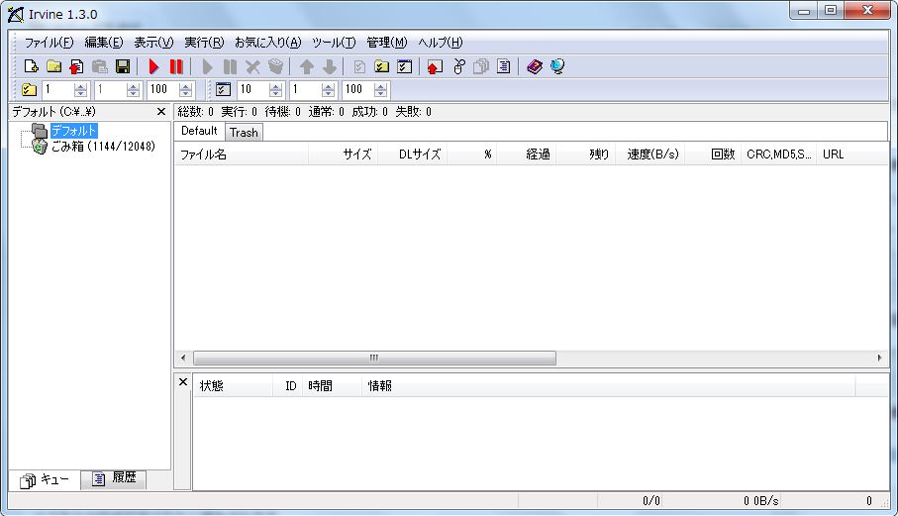Click the window with red up-arrow icon
898x516 pixels.
coord(436,66)
